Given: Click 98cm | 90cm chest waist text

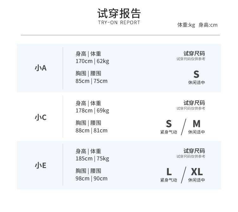Looking at the screenshot, I should click(x=91, y=178).
